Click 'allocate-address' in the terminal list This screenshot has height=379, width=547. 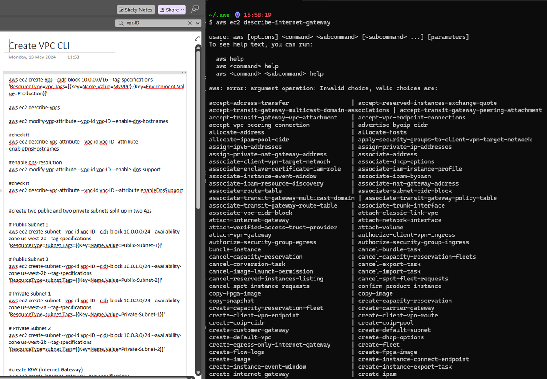pyautogui.click(x=237, y=132)
